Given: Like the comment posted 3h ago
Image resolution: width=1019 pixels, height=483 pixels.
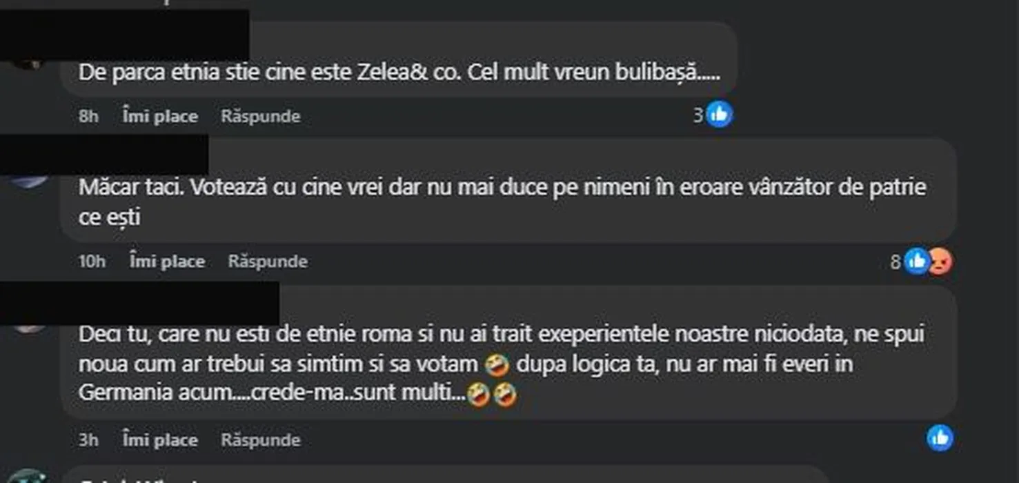Looking at the screenshot, I should tap(160, 440).
